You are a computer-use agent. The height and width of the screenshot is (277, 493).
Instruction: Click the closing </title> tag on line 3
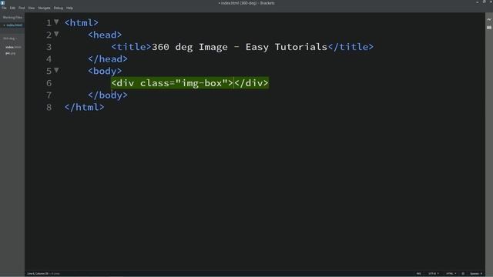click(350, 47)
